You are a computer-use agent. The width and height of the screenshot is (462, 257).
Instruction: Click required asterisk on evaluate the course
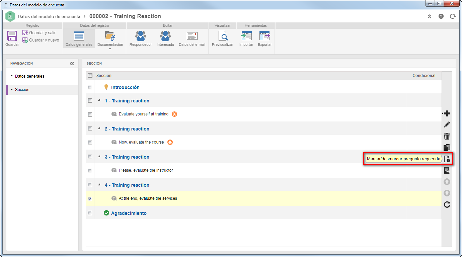tap(170, 142)
